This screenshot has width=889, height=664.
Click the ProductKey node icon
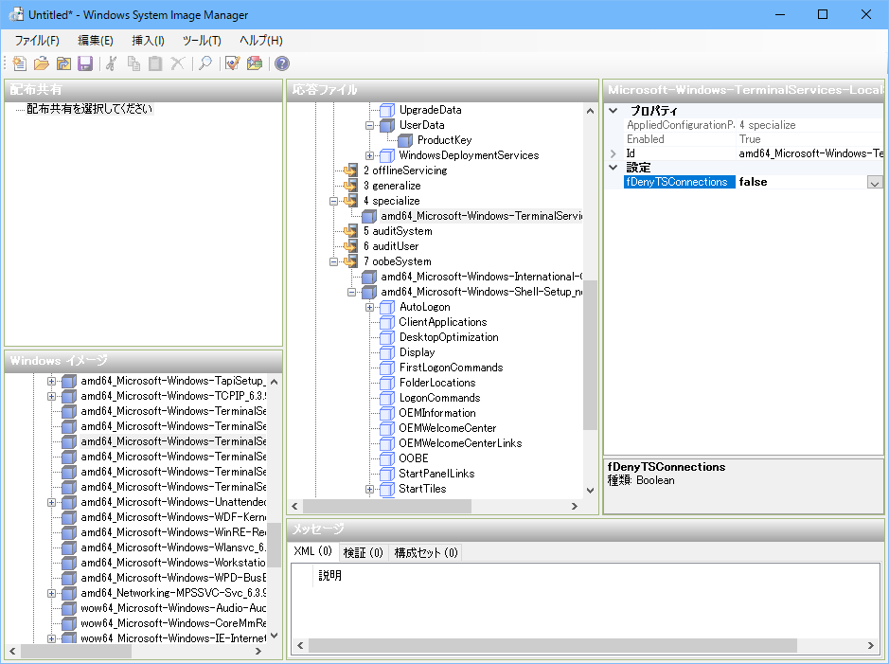coord(405,140)
